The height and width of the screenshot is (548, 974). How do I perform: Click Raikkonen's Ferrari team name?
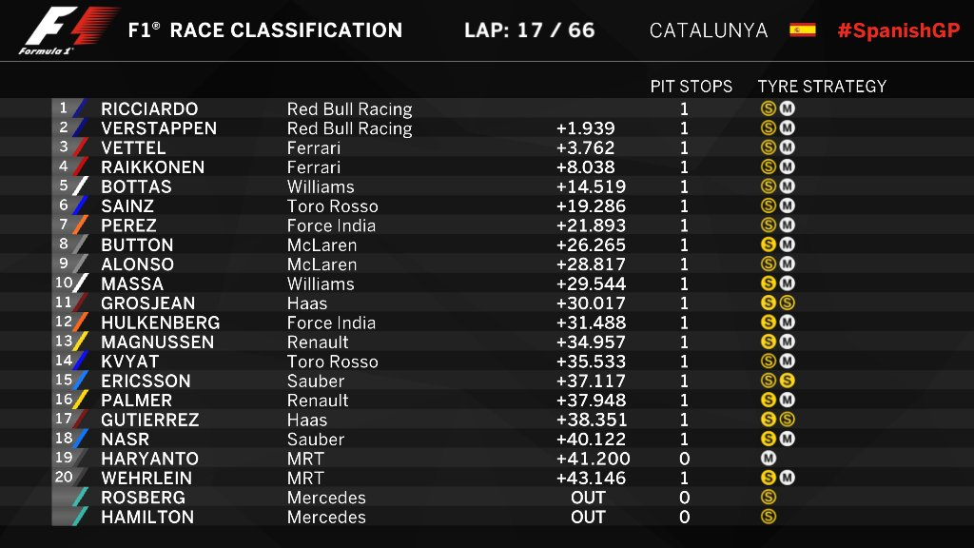tap(314, 167)
